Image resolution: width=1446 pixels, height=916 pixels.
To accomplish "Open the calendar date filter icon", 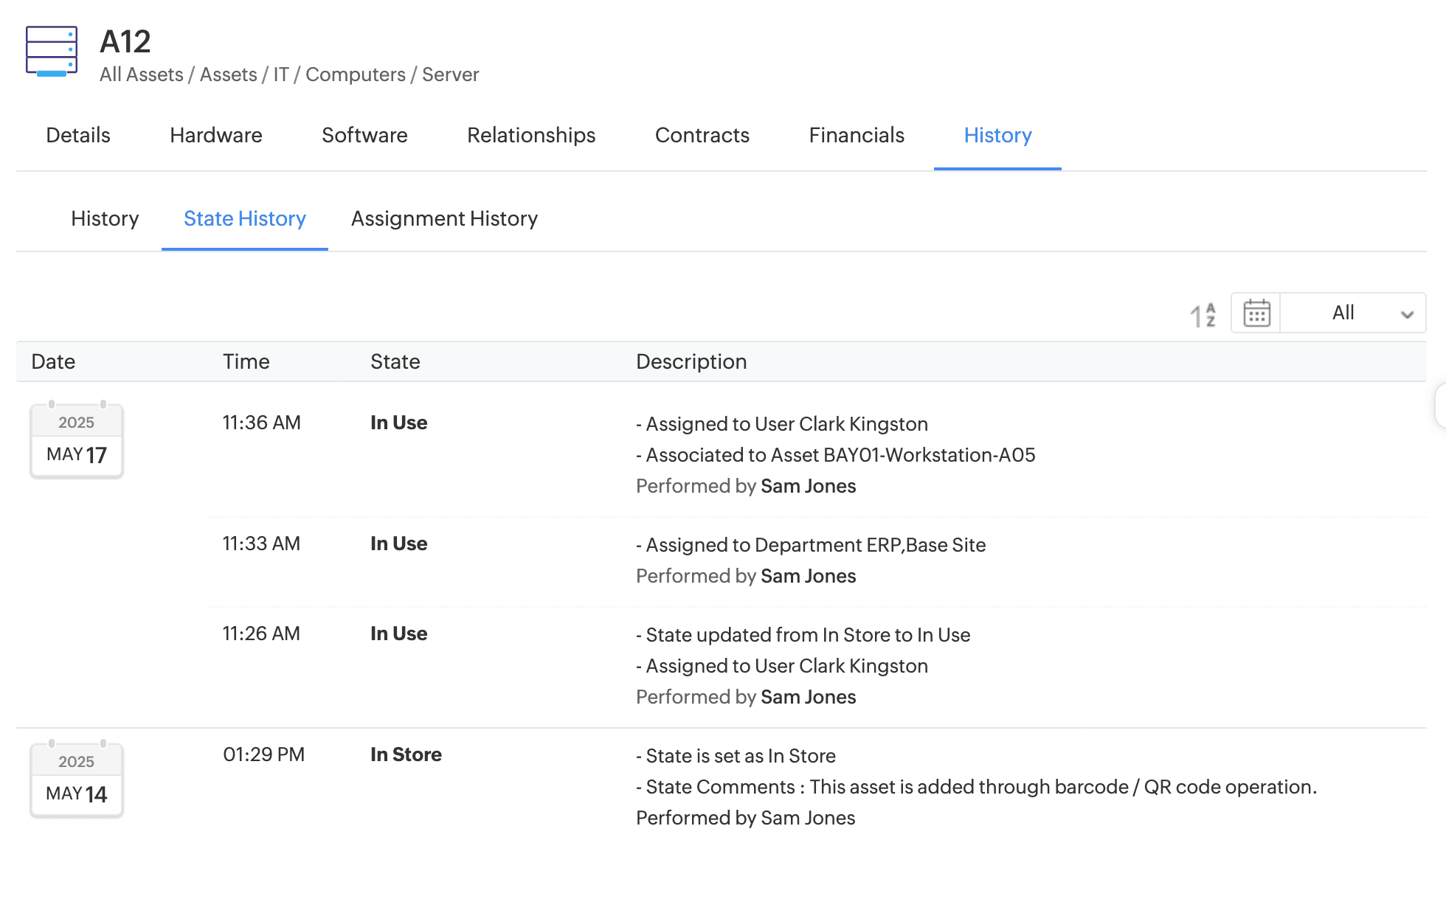I will click(x=1256, y=313).
